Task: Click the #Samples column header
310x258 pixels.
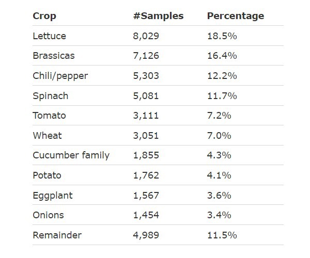Action: click(158, 16)
